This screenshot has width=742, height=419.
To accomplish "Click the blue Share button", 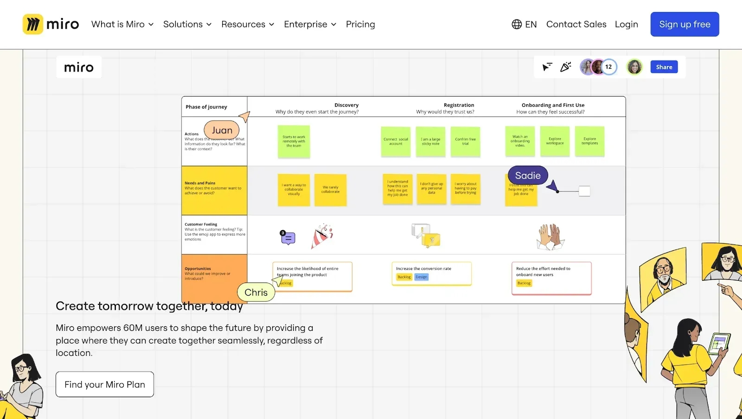I will (664, 67).
